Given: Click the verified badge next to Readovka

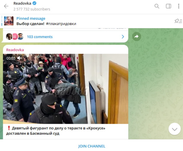Looking at the screenshot, I should click(34, 3).
